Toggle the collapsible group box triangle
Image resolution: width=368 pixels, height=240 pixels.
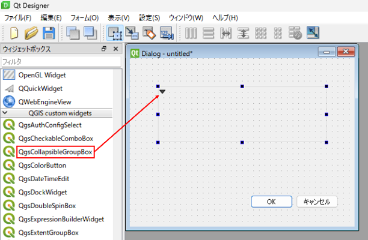tap(162, 92)
